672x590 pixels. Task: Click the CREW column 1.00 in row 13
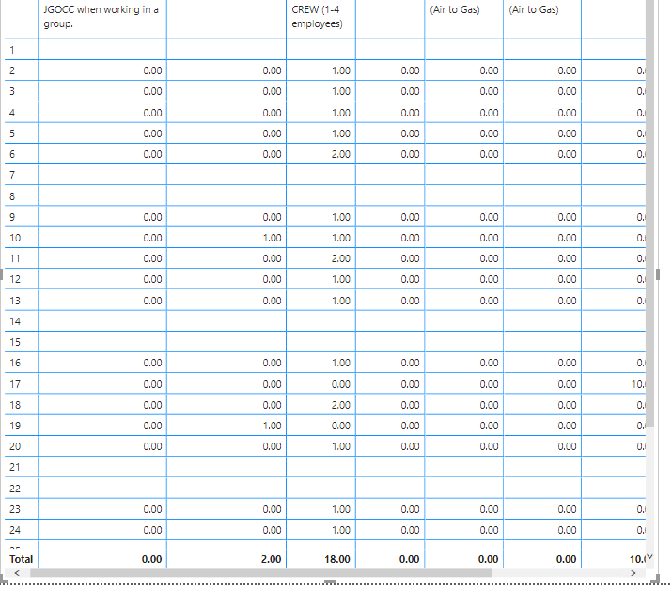(x=341, y=301)
